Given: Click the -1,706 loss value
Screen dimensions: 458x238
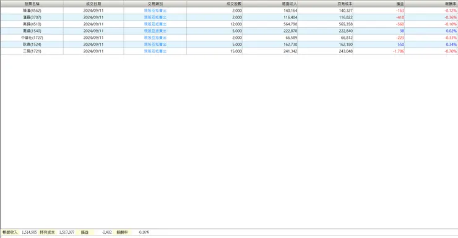Looking at the screenshot, I should (399, 51).
